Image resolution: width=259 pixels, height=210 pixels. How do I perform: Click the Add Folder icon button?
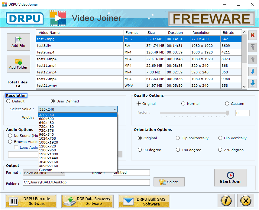18,64
